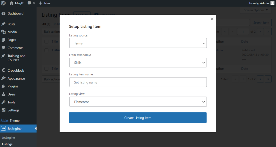This screenshot has height=147, width=276.
Task: Open the bottom Bulk actions dropdown
Action: [x=51, y=79]
